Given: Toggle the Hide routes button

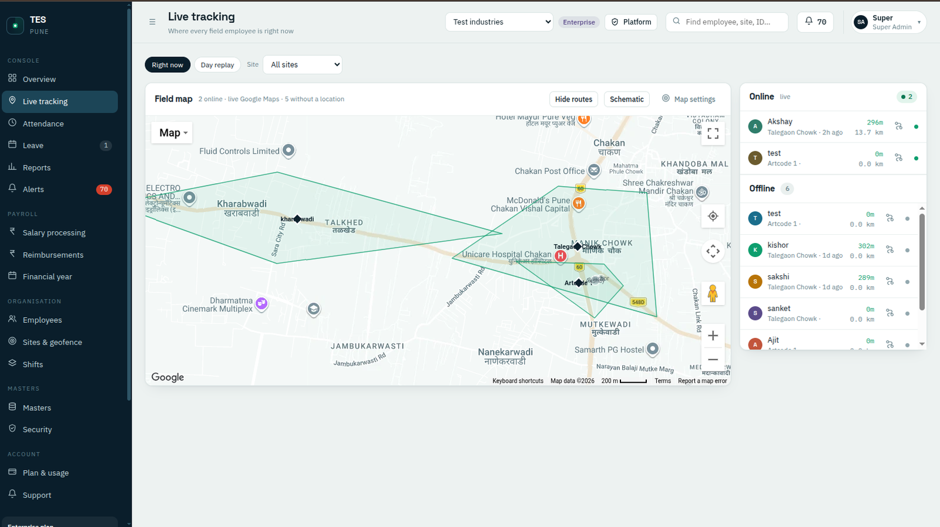Looking at the screenshot, I should 573,99.
